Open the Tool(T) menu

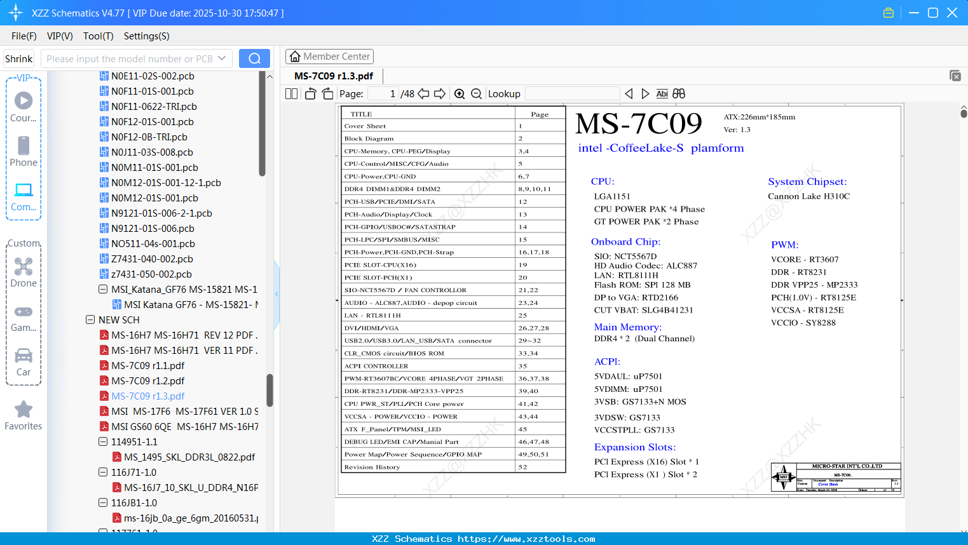(99, 36)
